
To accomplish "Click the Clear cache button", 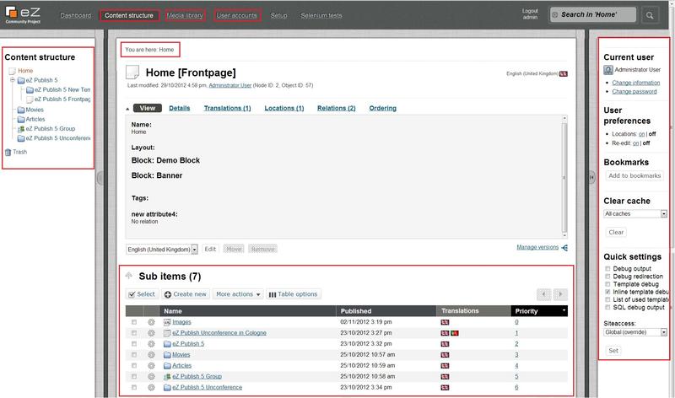I will 616,233.
